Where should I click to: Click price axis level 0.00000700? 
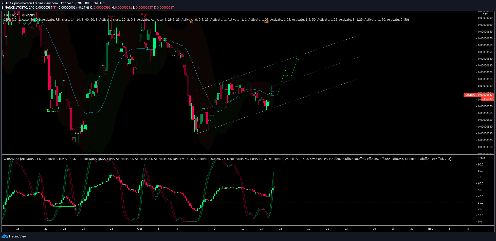pos(485,18)
